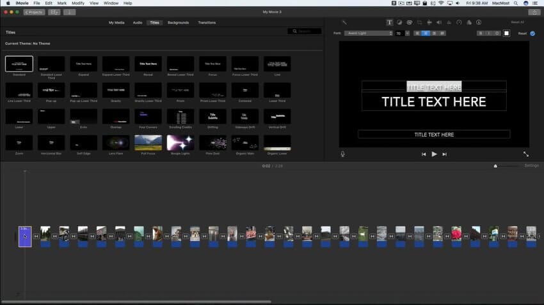Choose the Boogie Lights title thumbnail

coord(180,143)
